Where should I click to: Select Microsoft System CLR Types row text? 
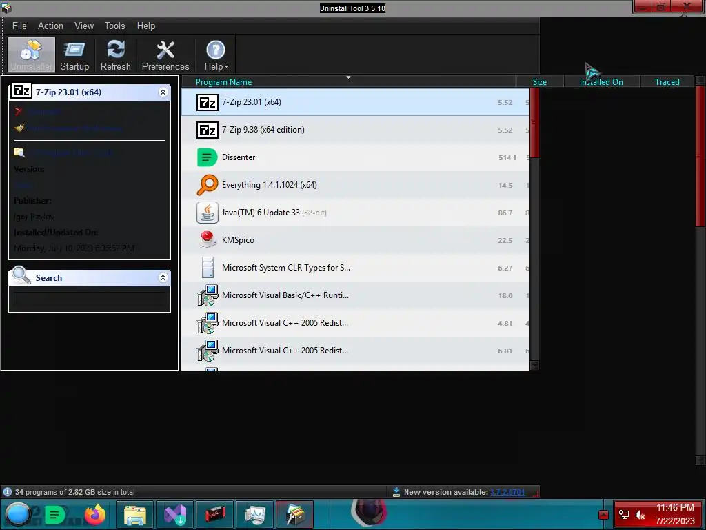[286, 268]
